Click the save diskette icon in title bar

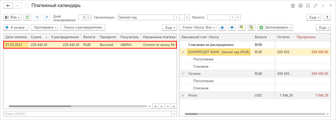coord(293,5)
